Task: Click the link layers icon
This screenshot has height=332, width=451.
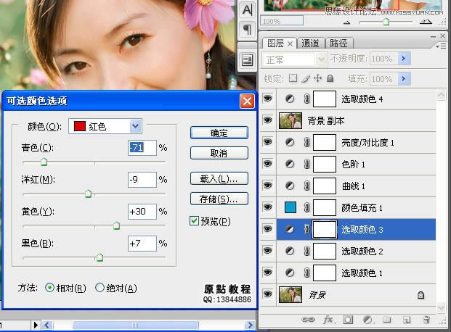Action: pos(309,319)
